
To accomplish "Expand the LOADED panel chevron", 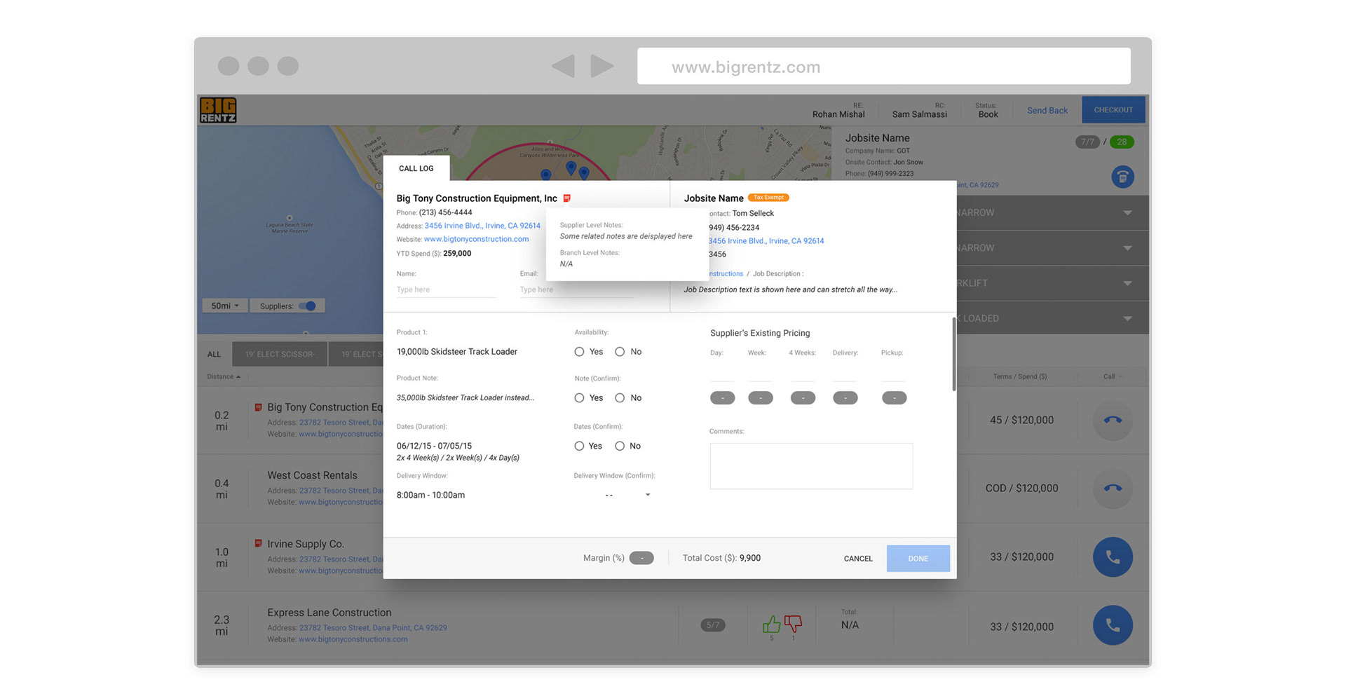I will pos(1127,318).
